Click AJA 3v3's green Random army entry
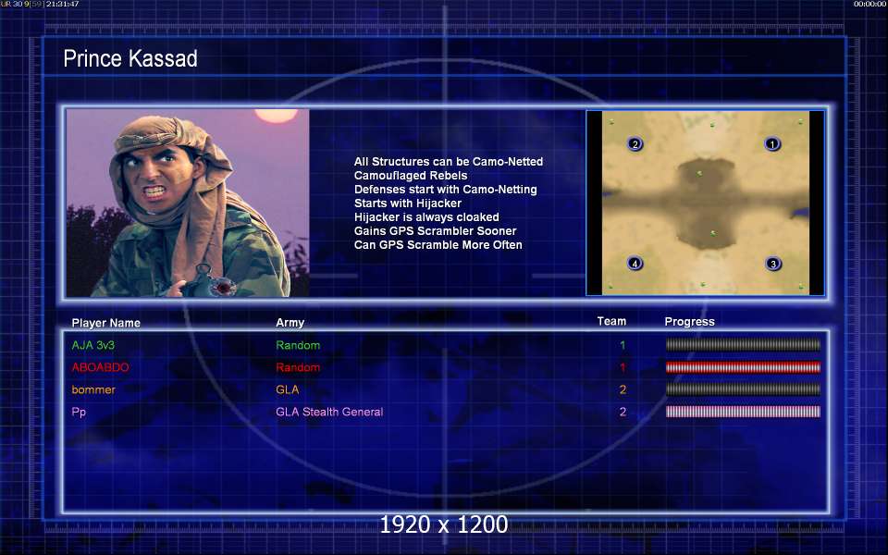Screen dimensions: 888x555 (x=298, y=345)
